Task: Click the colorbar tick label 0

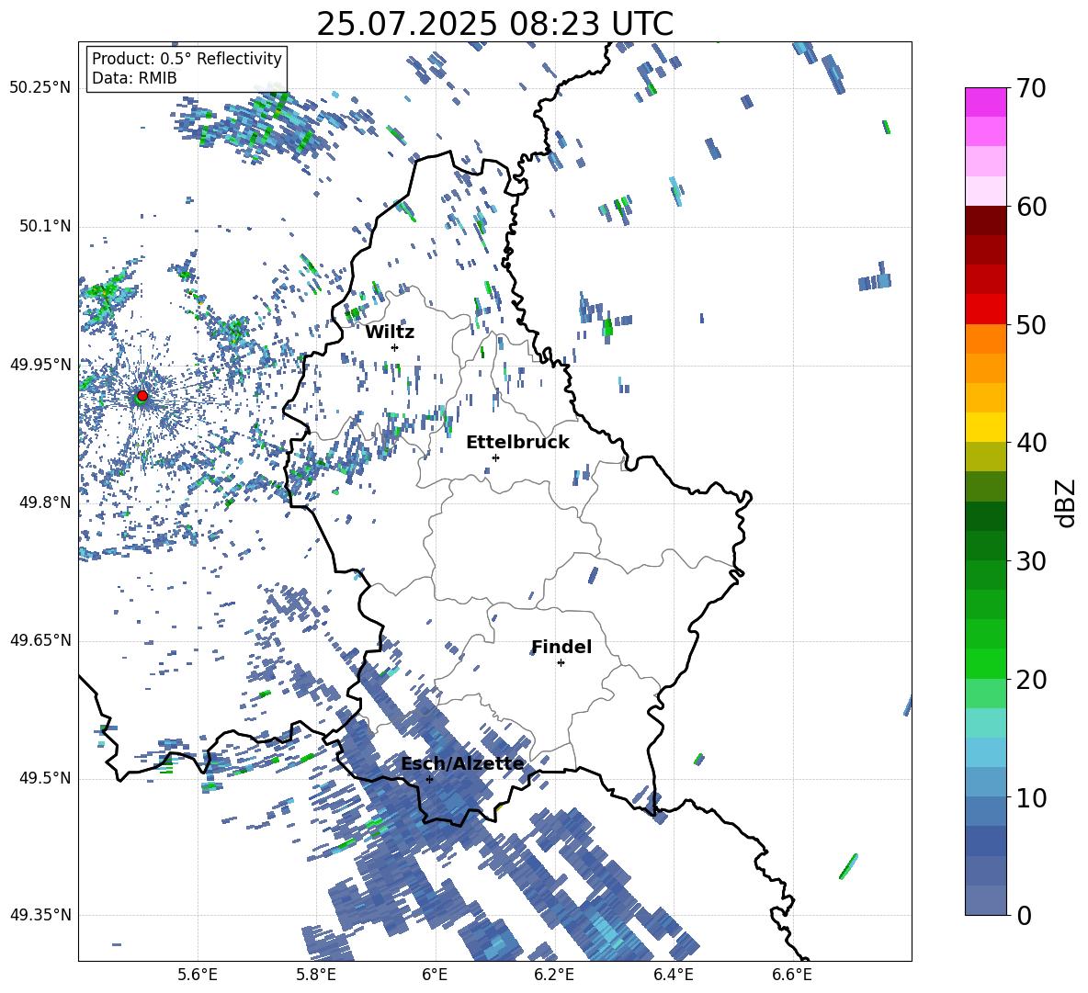Action: click(x=1025, y=916)
